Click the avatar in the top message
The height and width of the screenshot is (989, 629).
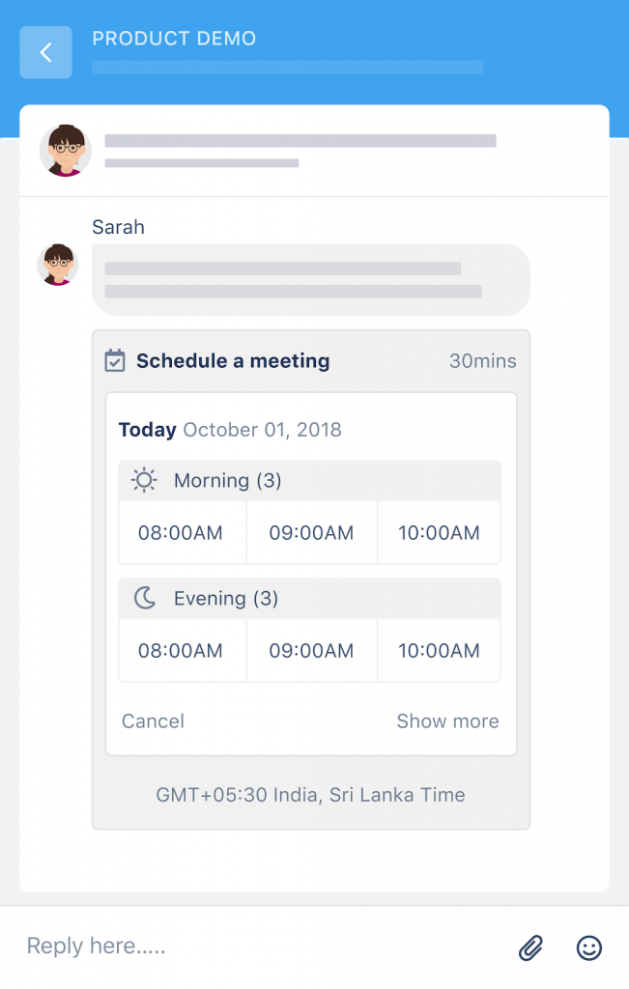tap(64, 151)
